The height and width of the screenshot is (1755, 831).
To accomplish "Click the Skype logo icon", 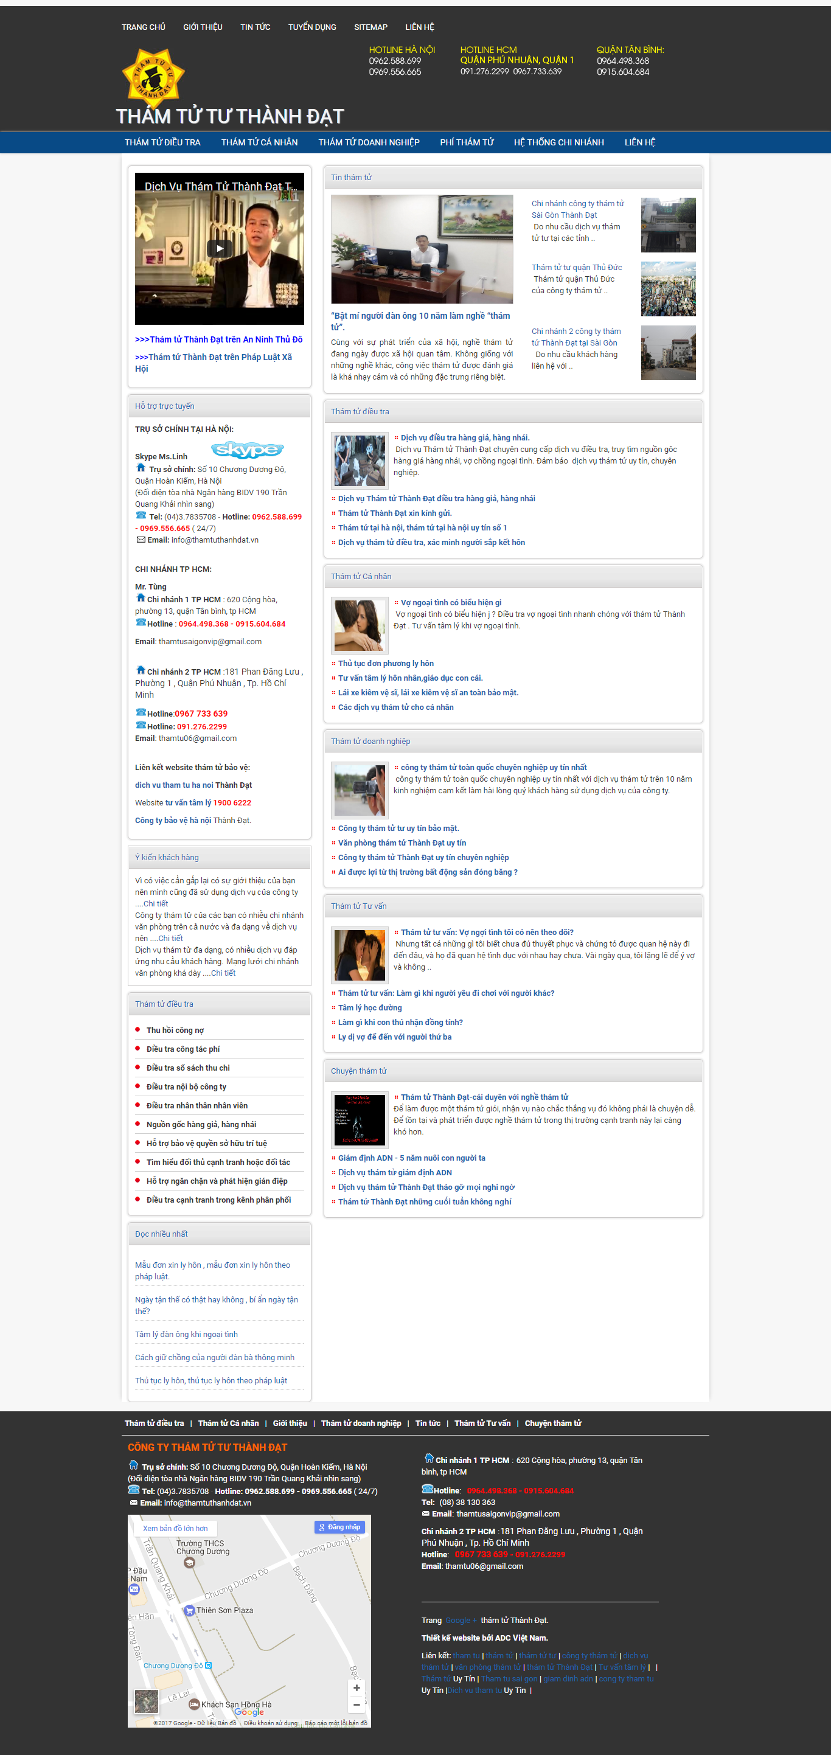I will click(246, 450).
